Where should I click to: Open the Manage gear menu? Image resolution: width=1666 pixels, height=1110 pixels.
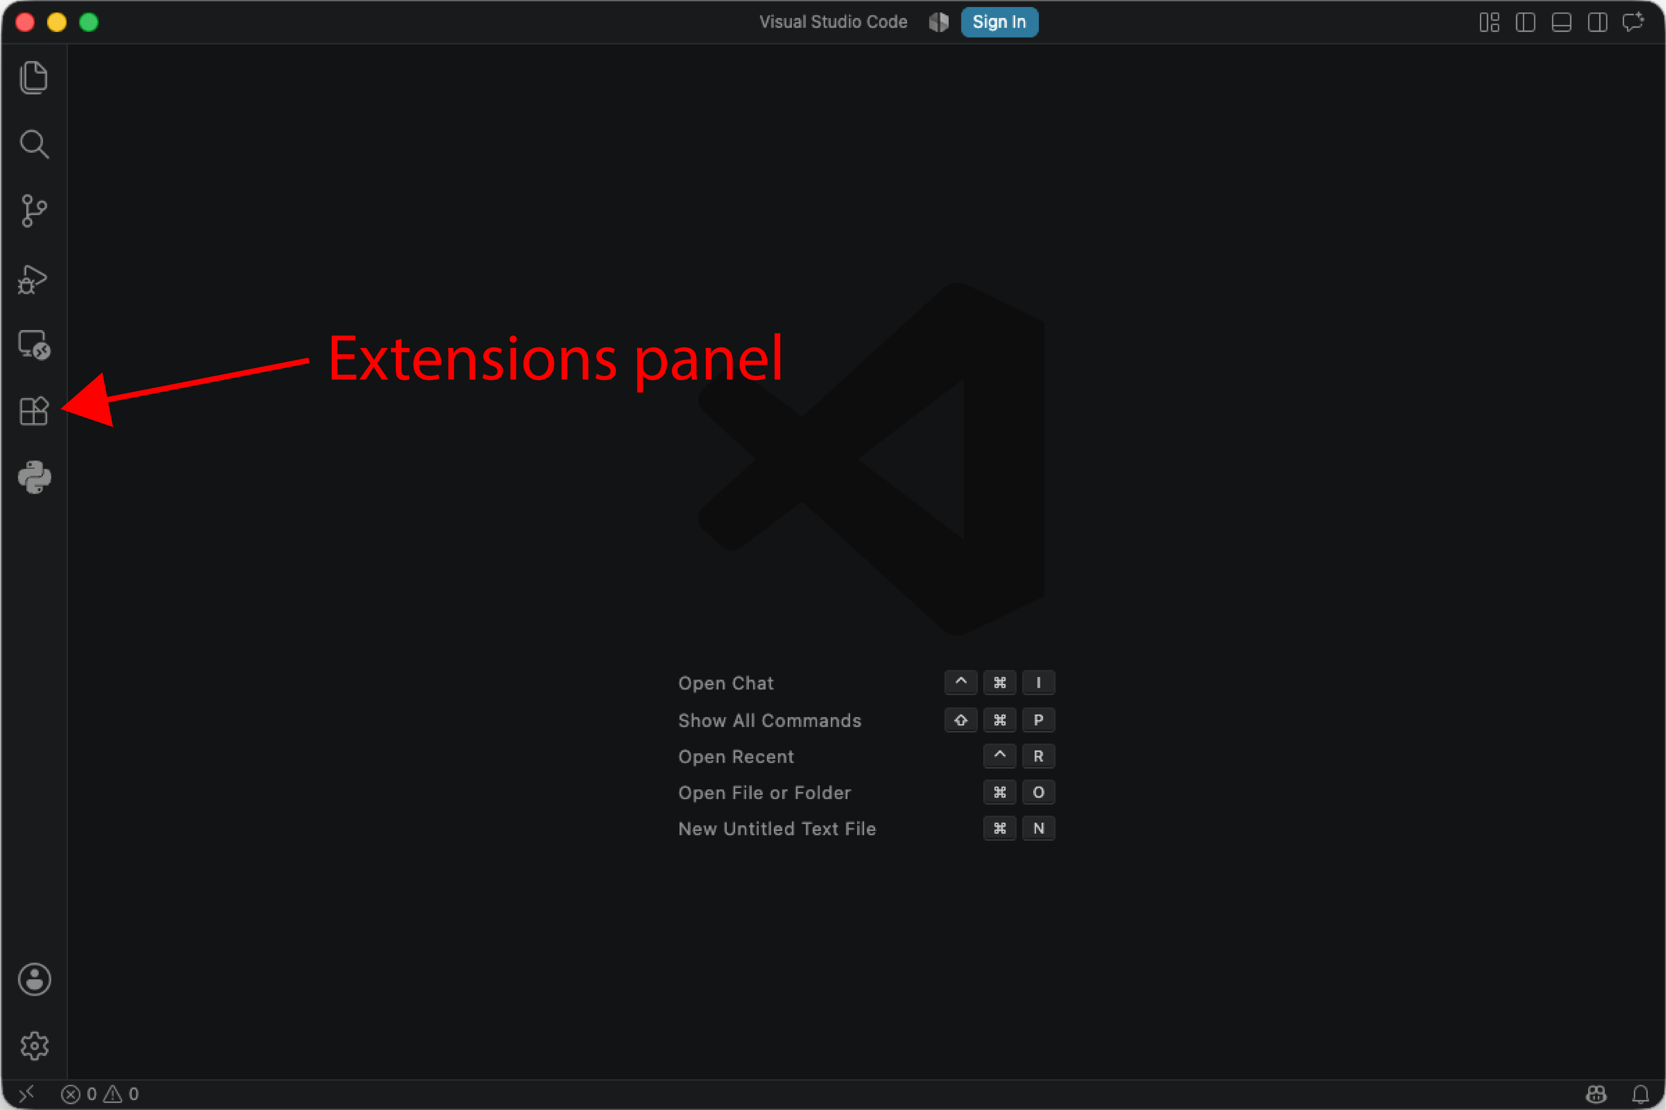point(34,1046)
